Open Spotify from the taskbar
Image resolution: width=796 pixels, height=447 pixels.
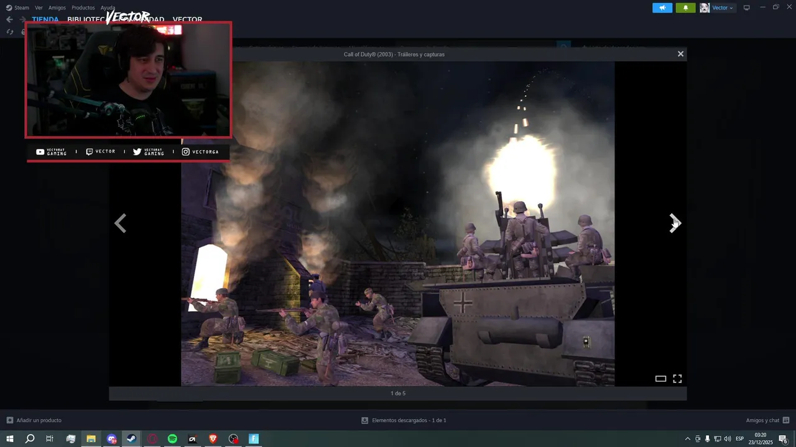tap(172, 439)
